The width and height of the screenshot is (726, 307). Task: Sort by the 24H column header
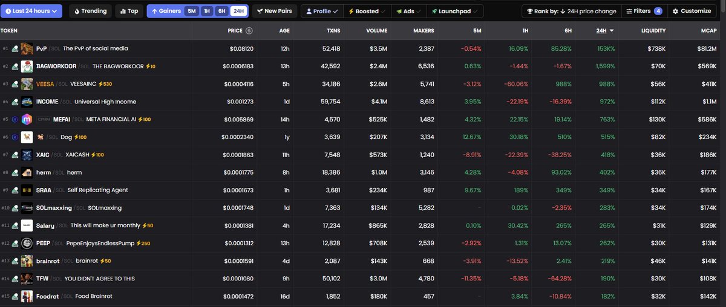604,30
